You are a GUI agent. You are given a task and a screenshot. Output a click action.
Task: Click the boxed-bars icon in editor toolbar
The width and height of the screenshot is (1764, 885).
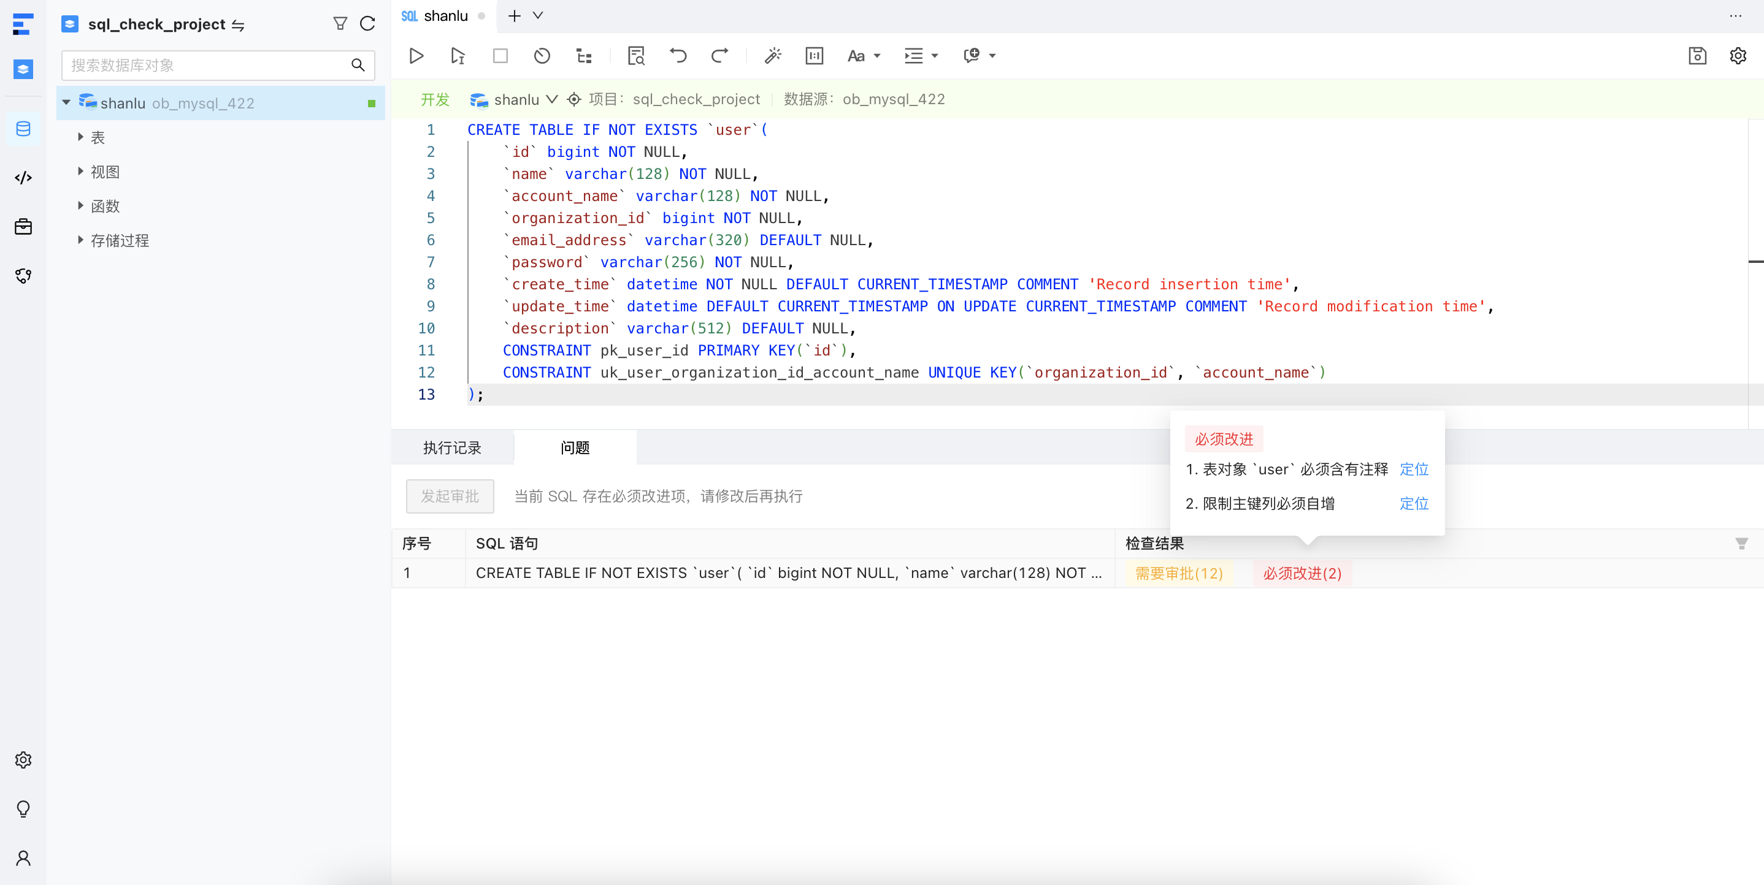pyautogui.click(x=814, y=55)
